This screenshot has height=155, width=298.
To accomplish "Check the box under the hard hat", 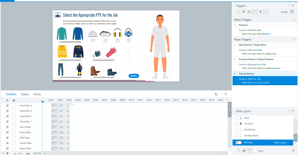I will pyautogui.click(x=93, y=41).
